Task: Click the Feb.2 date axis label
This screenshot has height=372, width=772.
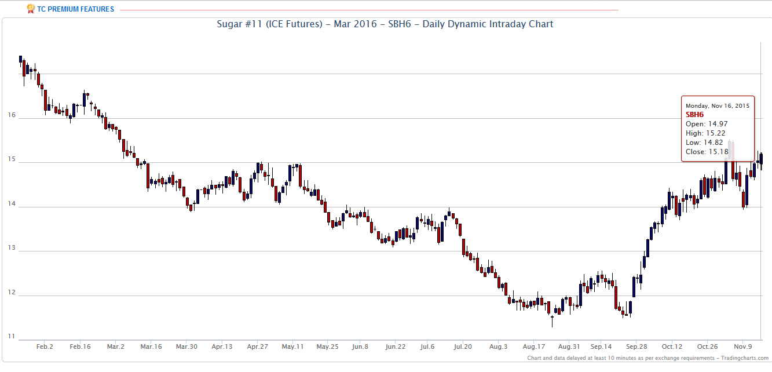Action: click(x=45, y=347)
